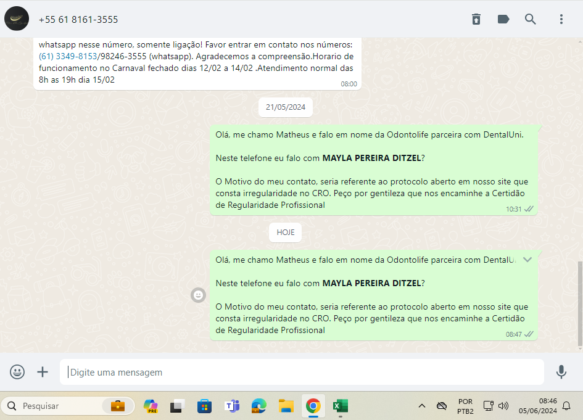Open the volume speaker tray icon
This screenshot has height=420, width=583.
point(503,406)
